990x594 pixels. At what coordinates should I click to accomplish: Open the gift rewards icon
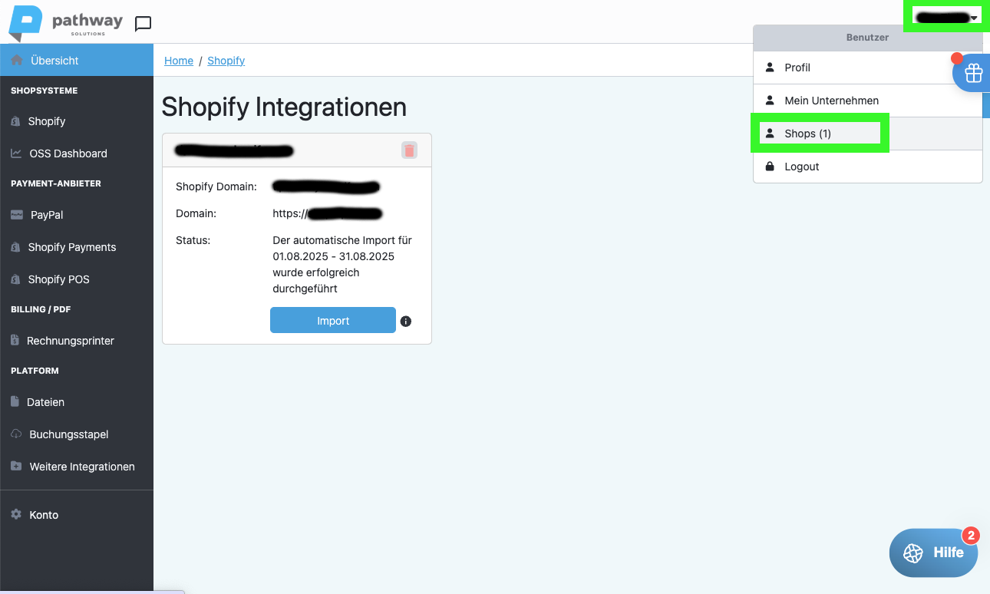(973, 74)
